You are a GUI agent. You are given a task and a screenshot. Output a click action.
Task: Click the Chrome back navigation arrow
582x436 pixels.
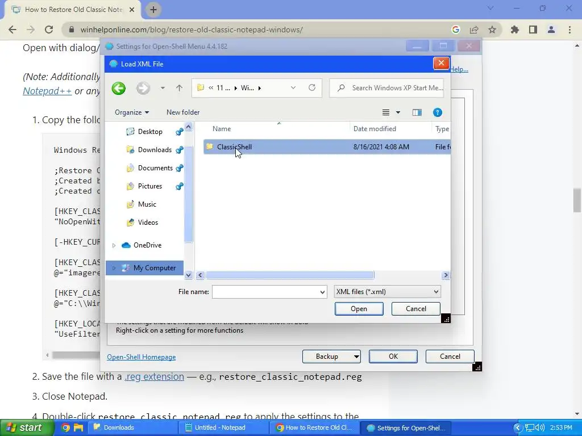[x=13, y=30]
